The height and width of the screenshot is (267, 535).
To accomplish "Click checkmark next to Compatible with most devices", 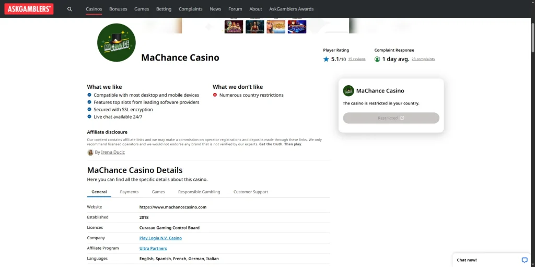I will pyautogui.click(x=89, y=95).
